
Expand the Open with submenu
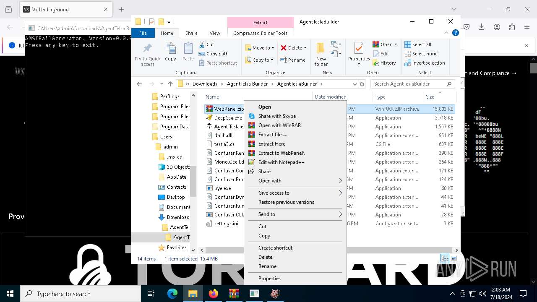coord(295,181)
